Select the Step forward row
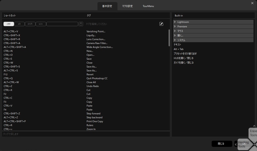Viewport: 257px width, 151px height. [x=85, y=113]
